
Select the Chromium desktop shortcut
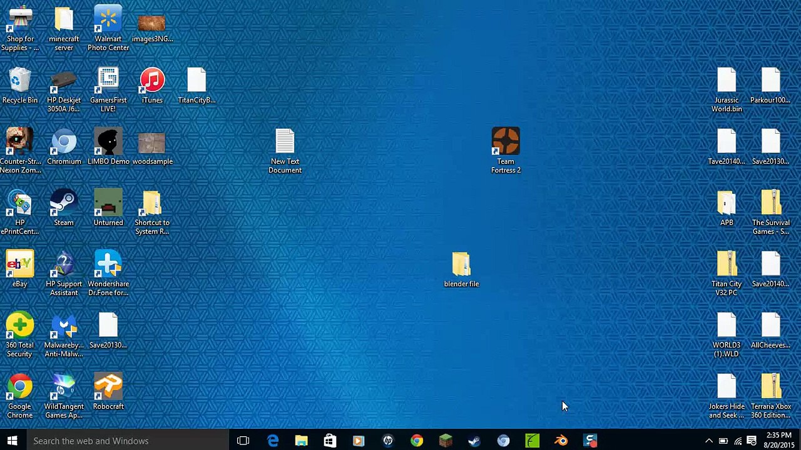click(64, 147)
